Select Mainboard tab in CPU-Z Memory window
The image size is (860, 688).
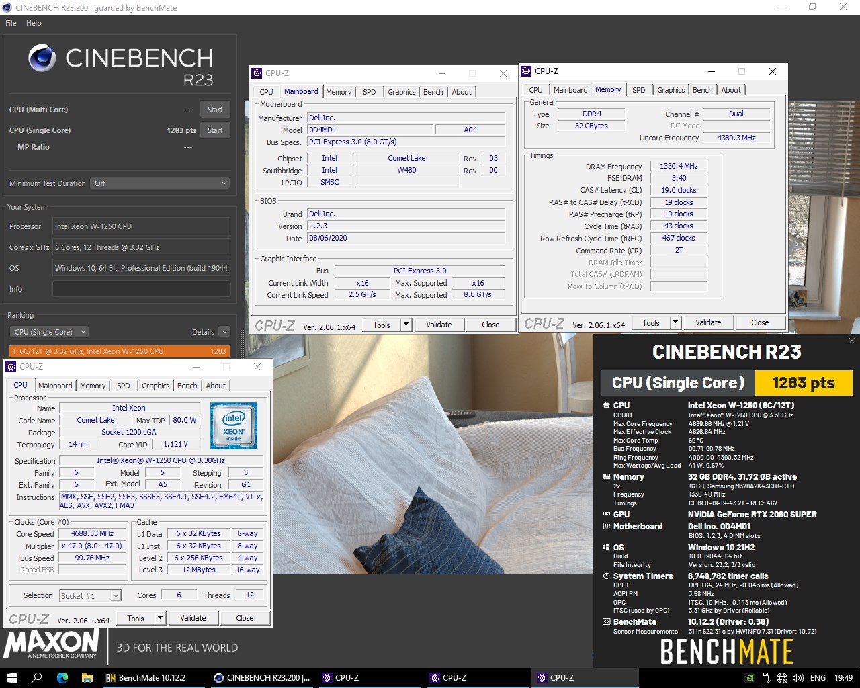point(570,90)
